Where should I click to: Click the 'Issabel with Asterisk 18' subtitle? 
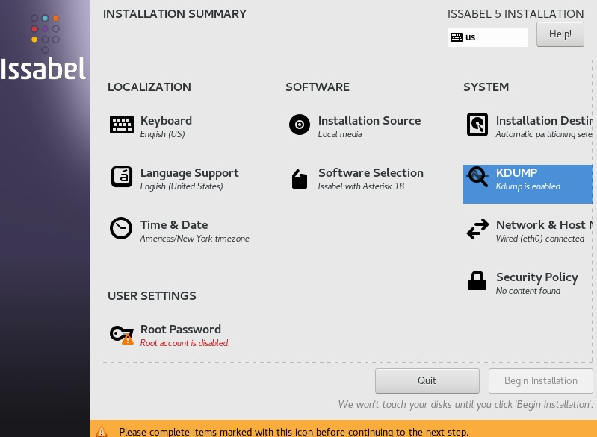click(x=361, y=186)
